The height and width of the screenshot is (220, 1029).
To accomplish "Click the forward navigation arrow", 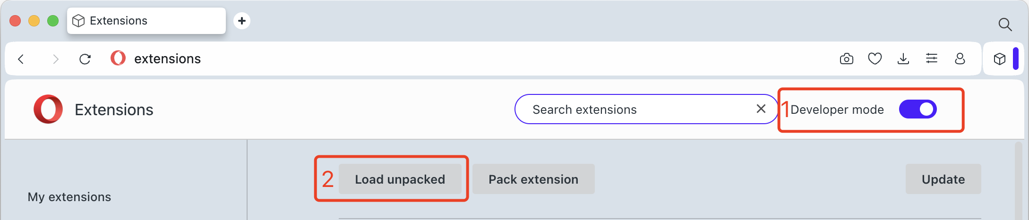I will click(x=56, y=59).
